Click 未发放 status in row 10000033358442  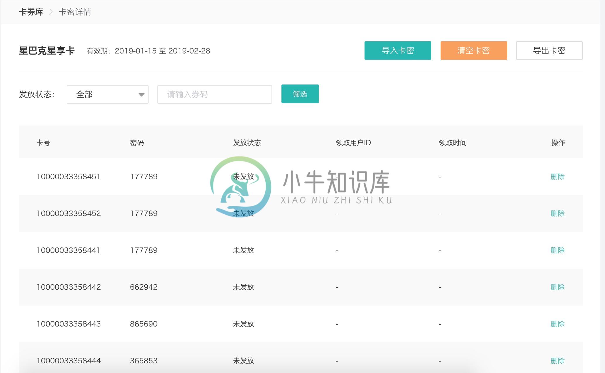(x=243, y=287)
